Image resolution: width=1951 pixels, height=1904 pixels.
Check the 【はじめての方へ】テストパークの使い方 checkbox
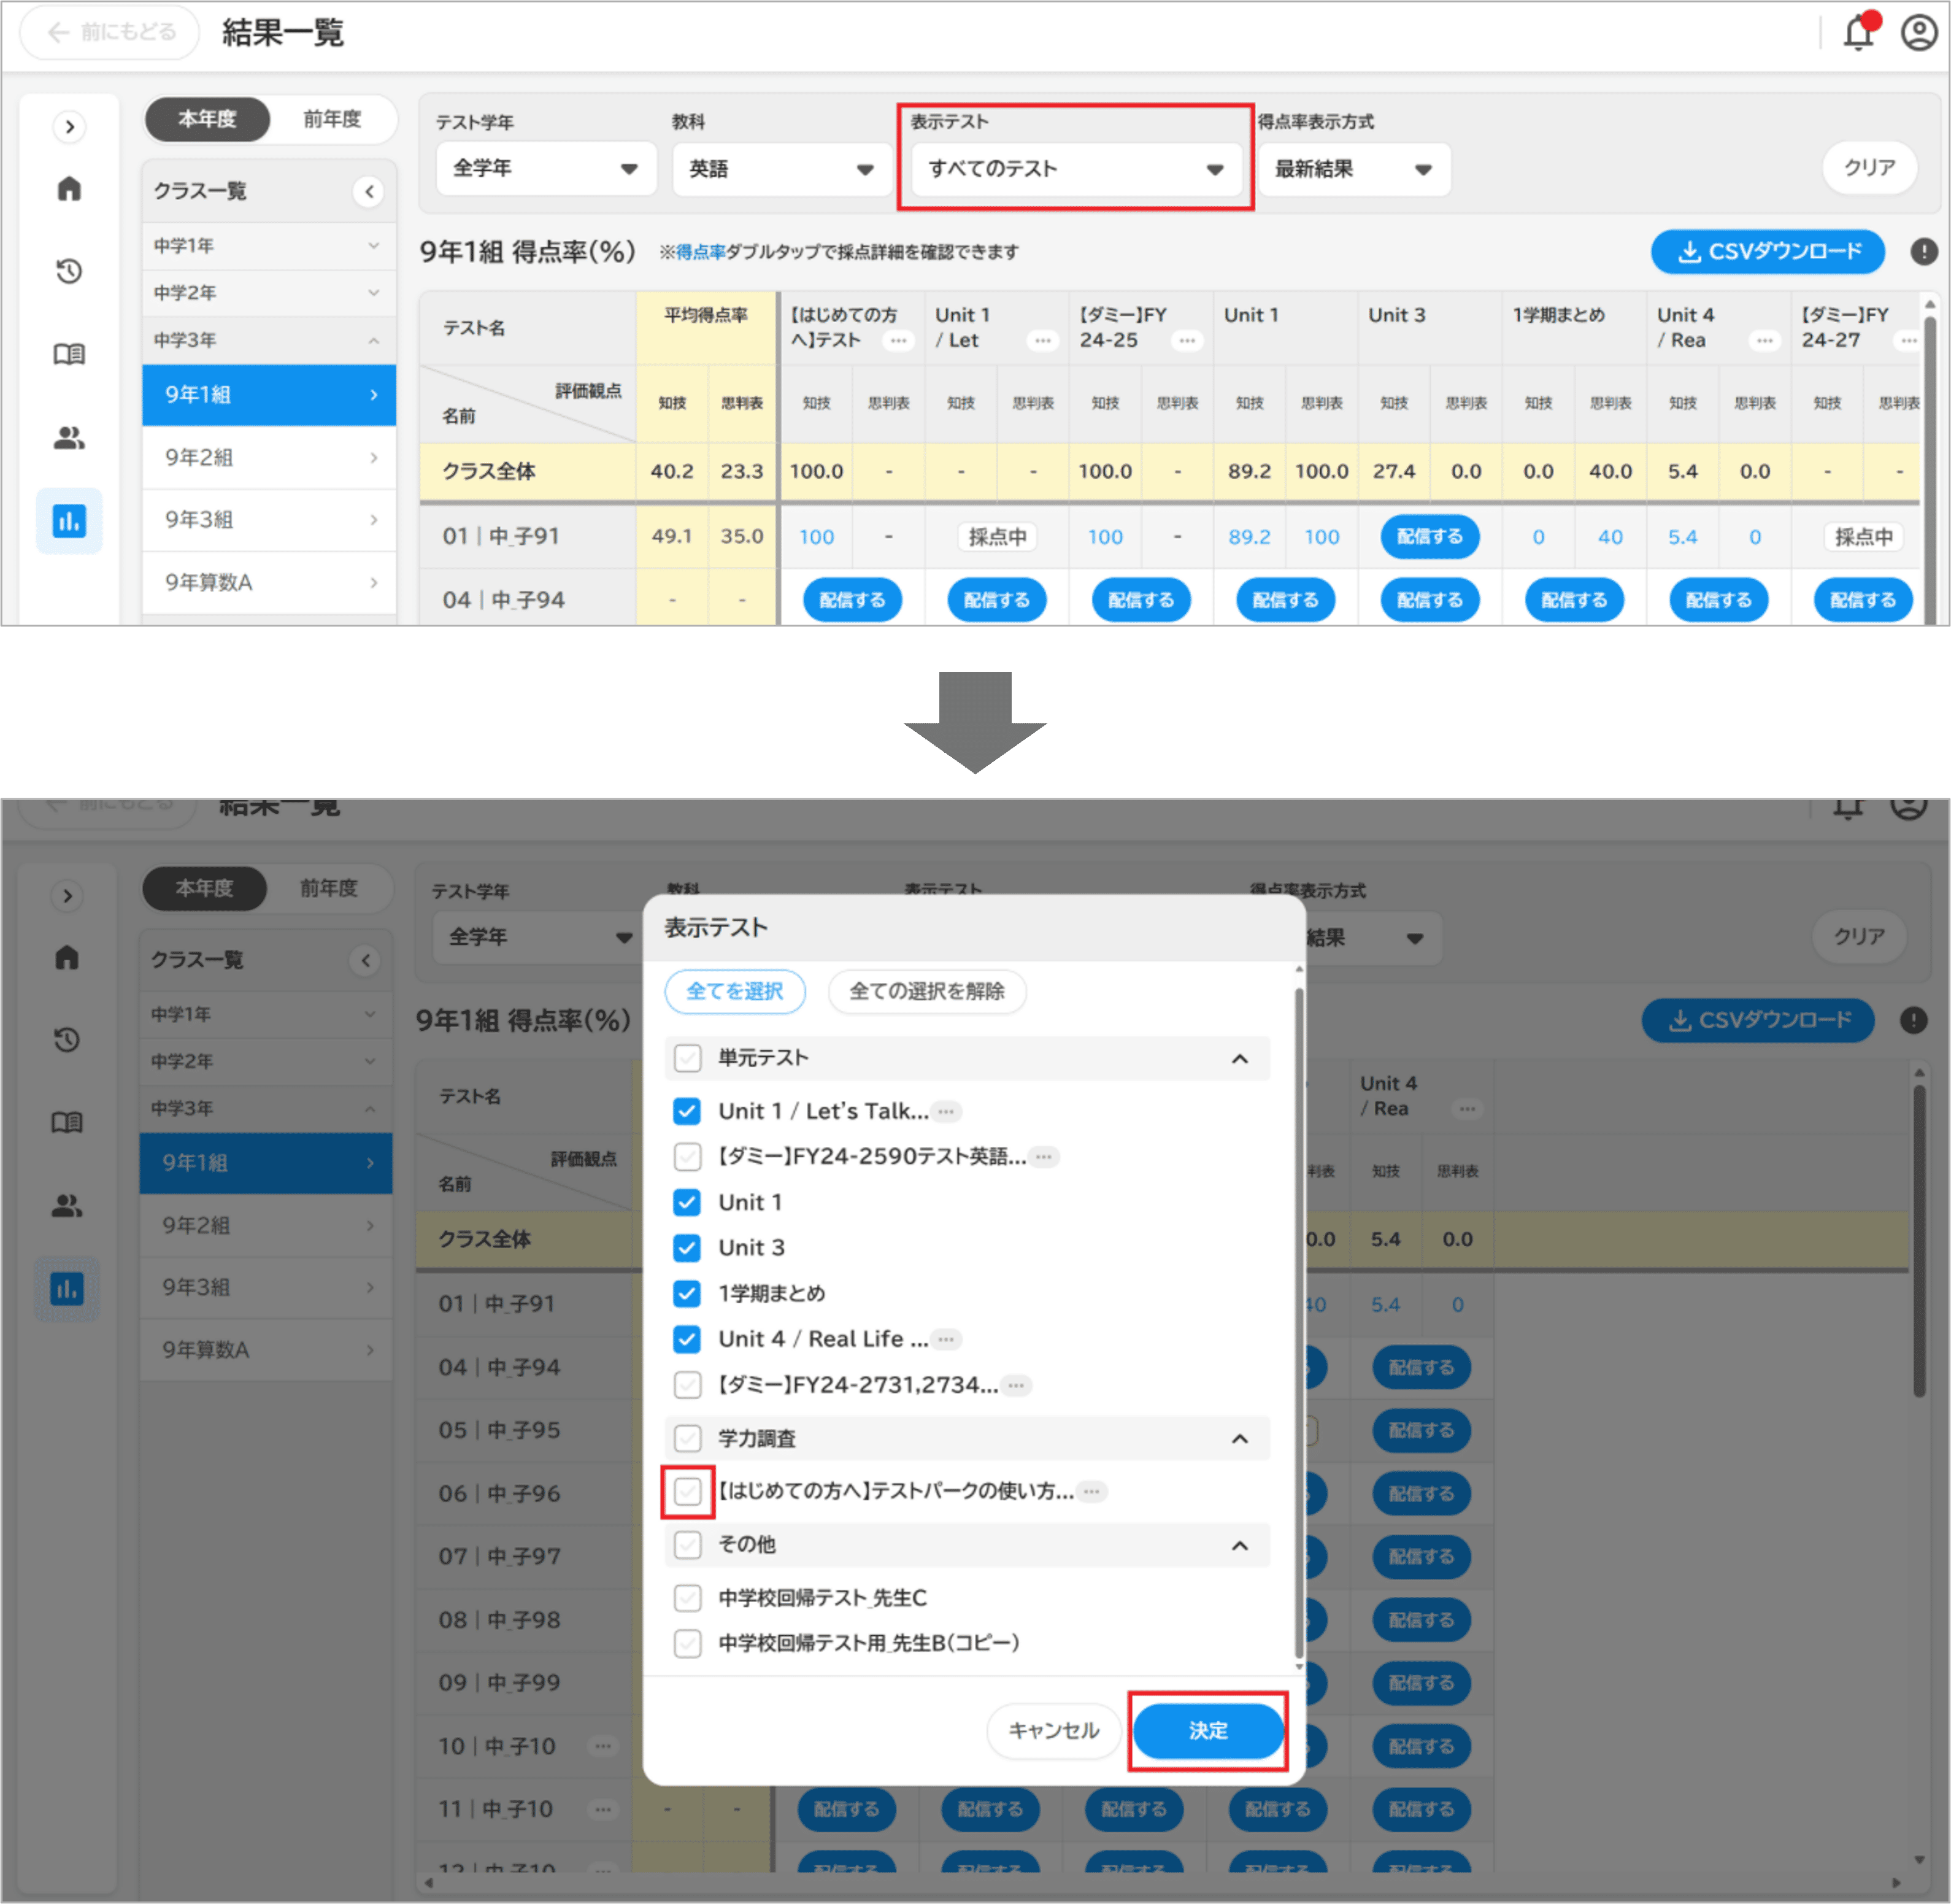(x=687, y=1491)
